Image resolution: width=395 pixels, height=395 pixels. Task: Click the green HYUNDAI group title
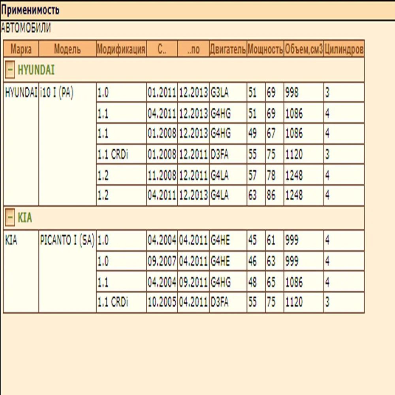[36, 71]
